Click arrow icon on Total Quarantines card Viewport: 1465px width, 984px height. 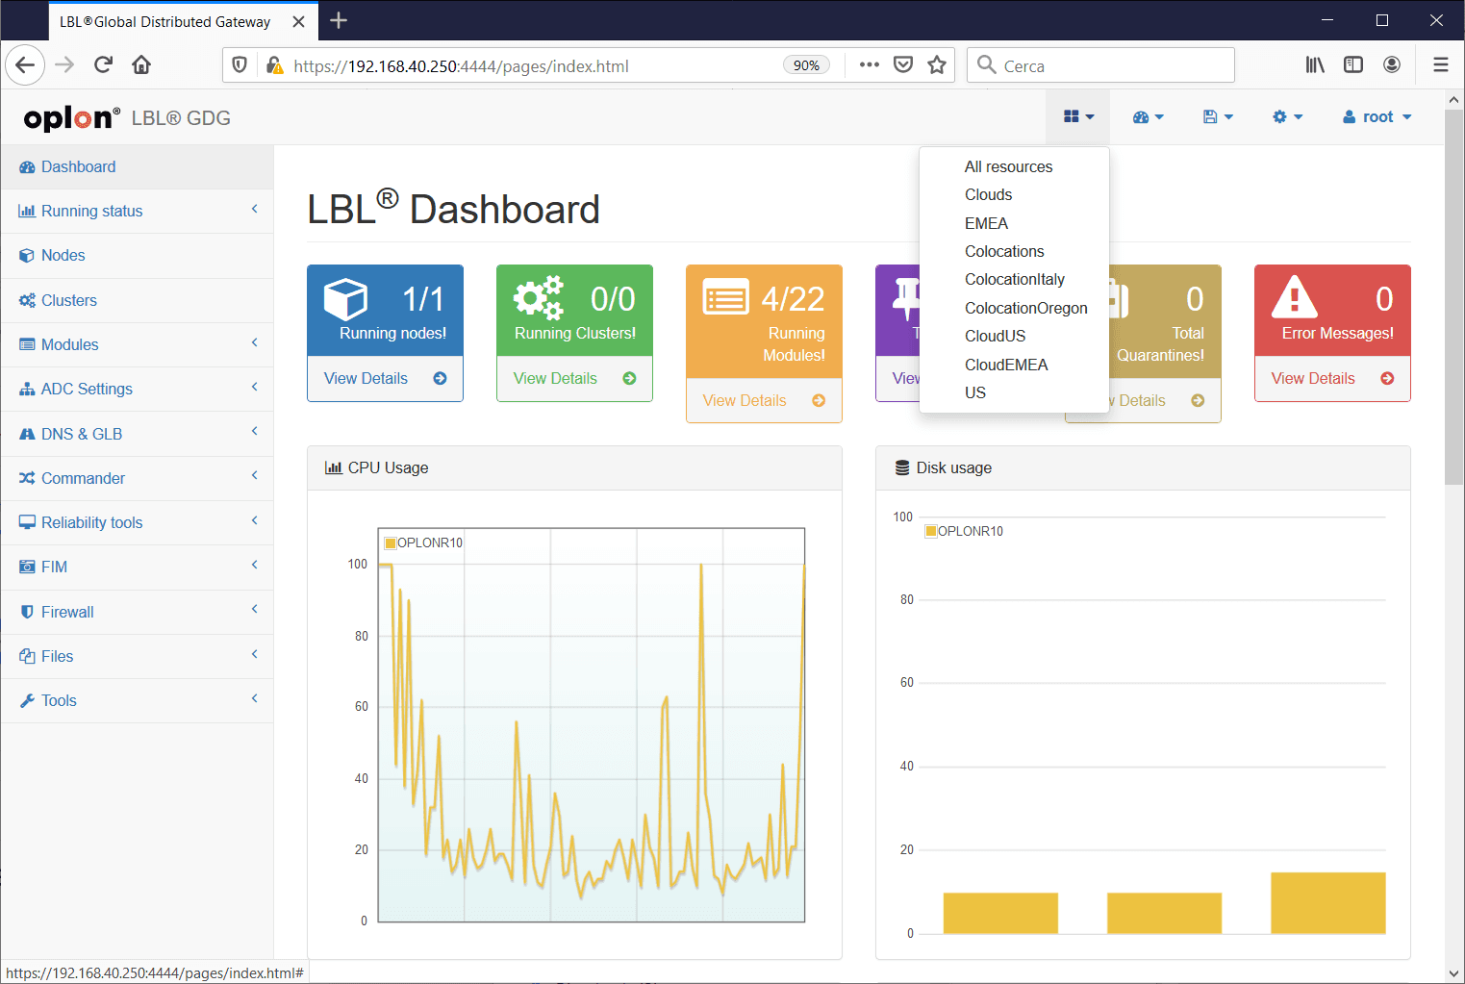1198,400
